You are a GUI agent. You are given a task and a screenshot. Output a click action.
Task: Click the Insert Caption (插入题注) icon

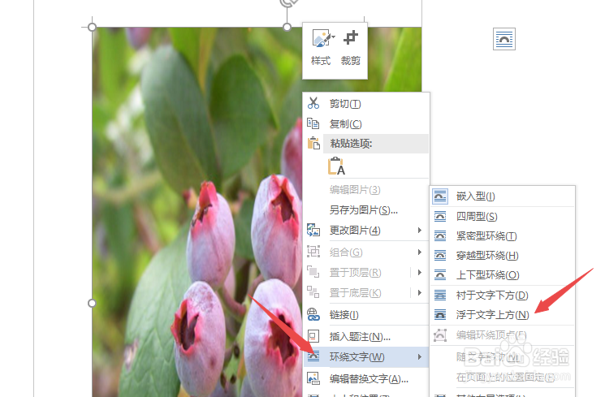[x=313, y=336]
